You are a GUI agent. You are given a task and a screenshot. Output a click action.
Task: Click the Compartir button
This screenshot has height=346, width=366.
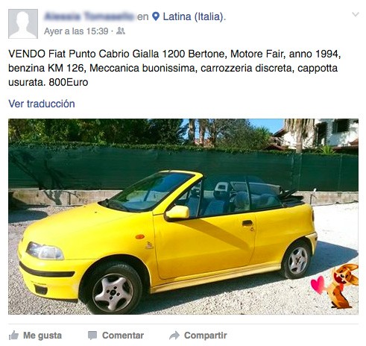pyautogui.click(x=198, y=336)
